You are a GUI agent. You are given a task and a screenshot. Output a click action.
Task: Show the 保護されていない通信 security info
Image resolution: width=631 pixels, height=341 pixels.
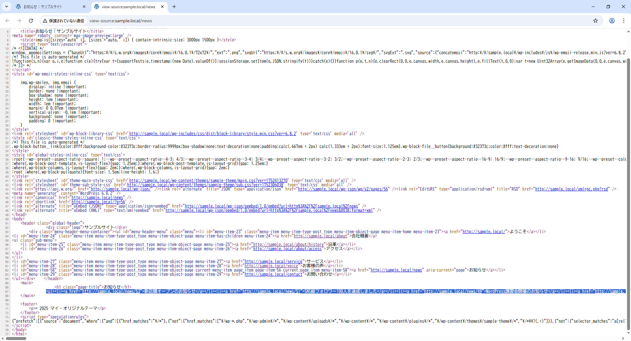63,21
